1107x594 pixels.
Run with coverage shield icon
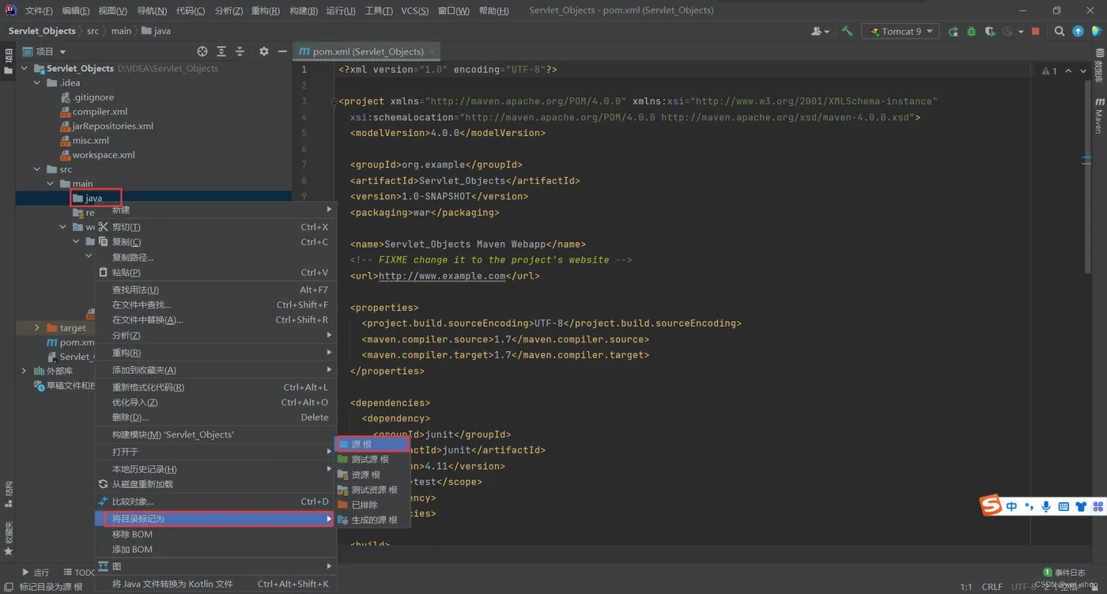coord(990,32)
